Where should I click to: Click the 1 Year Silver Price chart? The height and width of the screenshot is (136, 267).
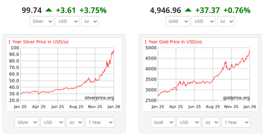[64, 74]
